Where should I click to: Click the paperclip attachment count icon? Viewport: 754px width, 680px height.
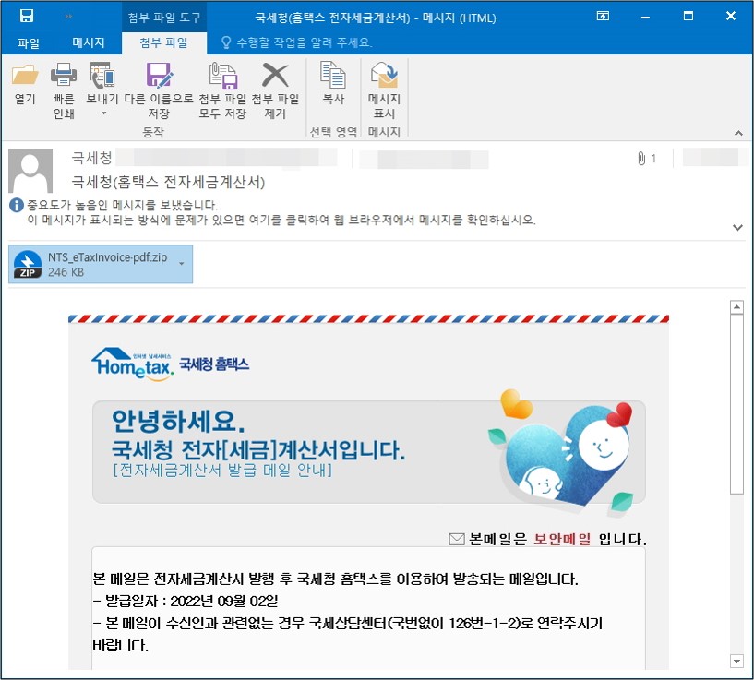(x=641, y=158)
